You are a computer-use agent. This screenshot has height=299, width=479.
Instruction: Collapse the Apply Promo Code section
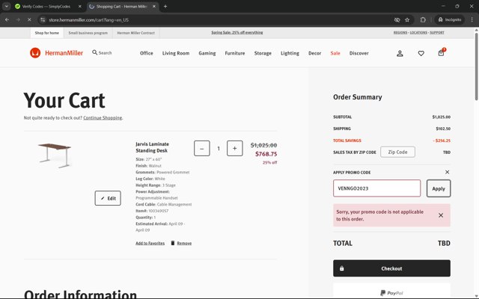pyautogui.click(x=448, y=172)
